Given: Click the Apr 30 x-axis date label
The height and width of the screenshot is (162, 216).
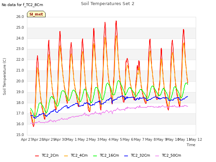Looking at the screenshot, I should (61, 139).
